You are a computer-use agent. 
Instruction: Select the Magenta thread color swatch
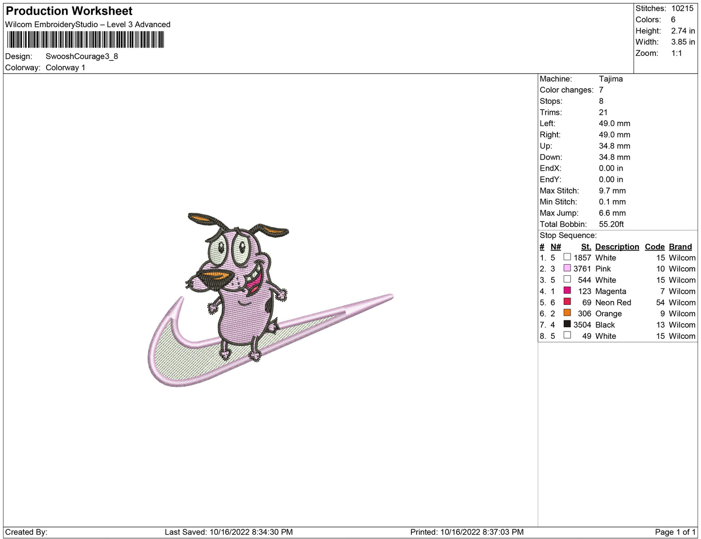pyautogui.click(x=567, y=290)
